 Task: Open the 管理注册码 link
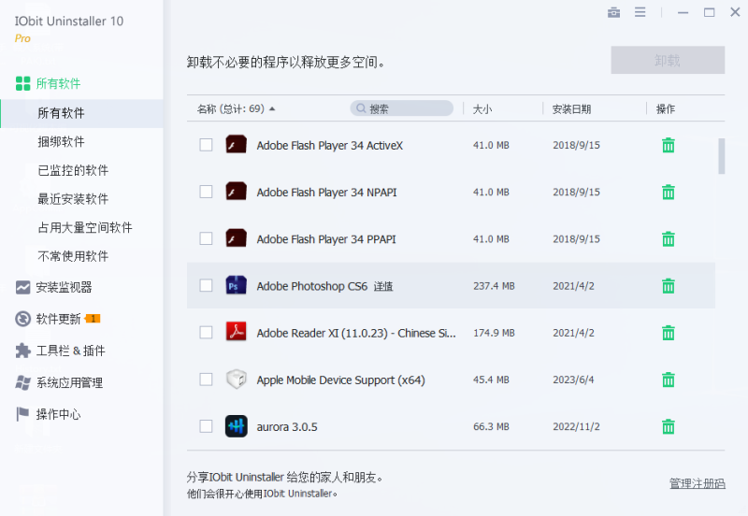(697, 483)
